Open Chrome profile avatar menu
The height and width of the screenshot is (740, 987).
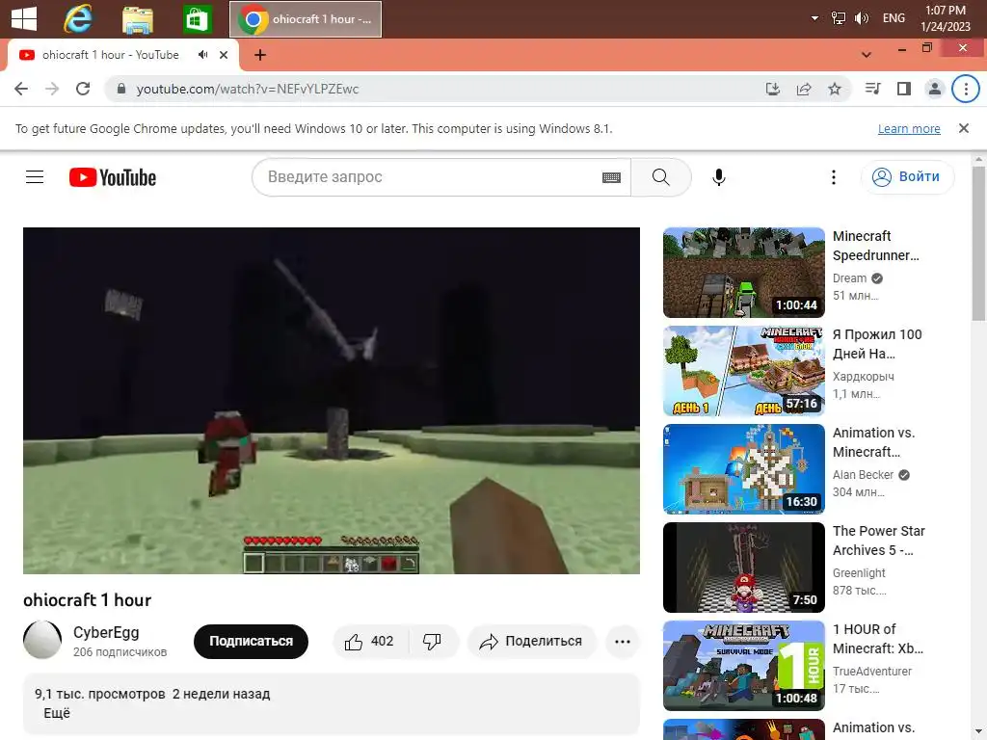(935, 89)
